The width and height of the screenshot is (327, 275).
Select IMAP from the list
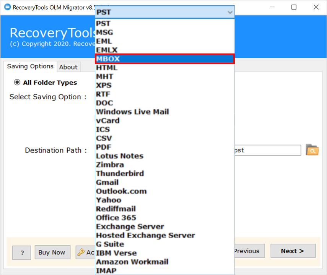tap(165, 270)
